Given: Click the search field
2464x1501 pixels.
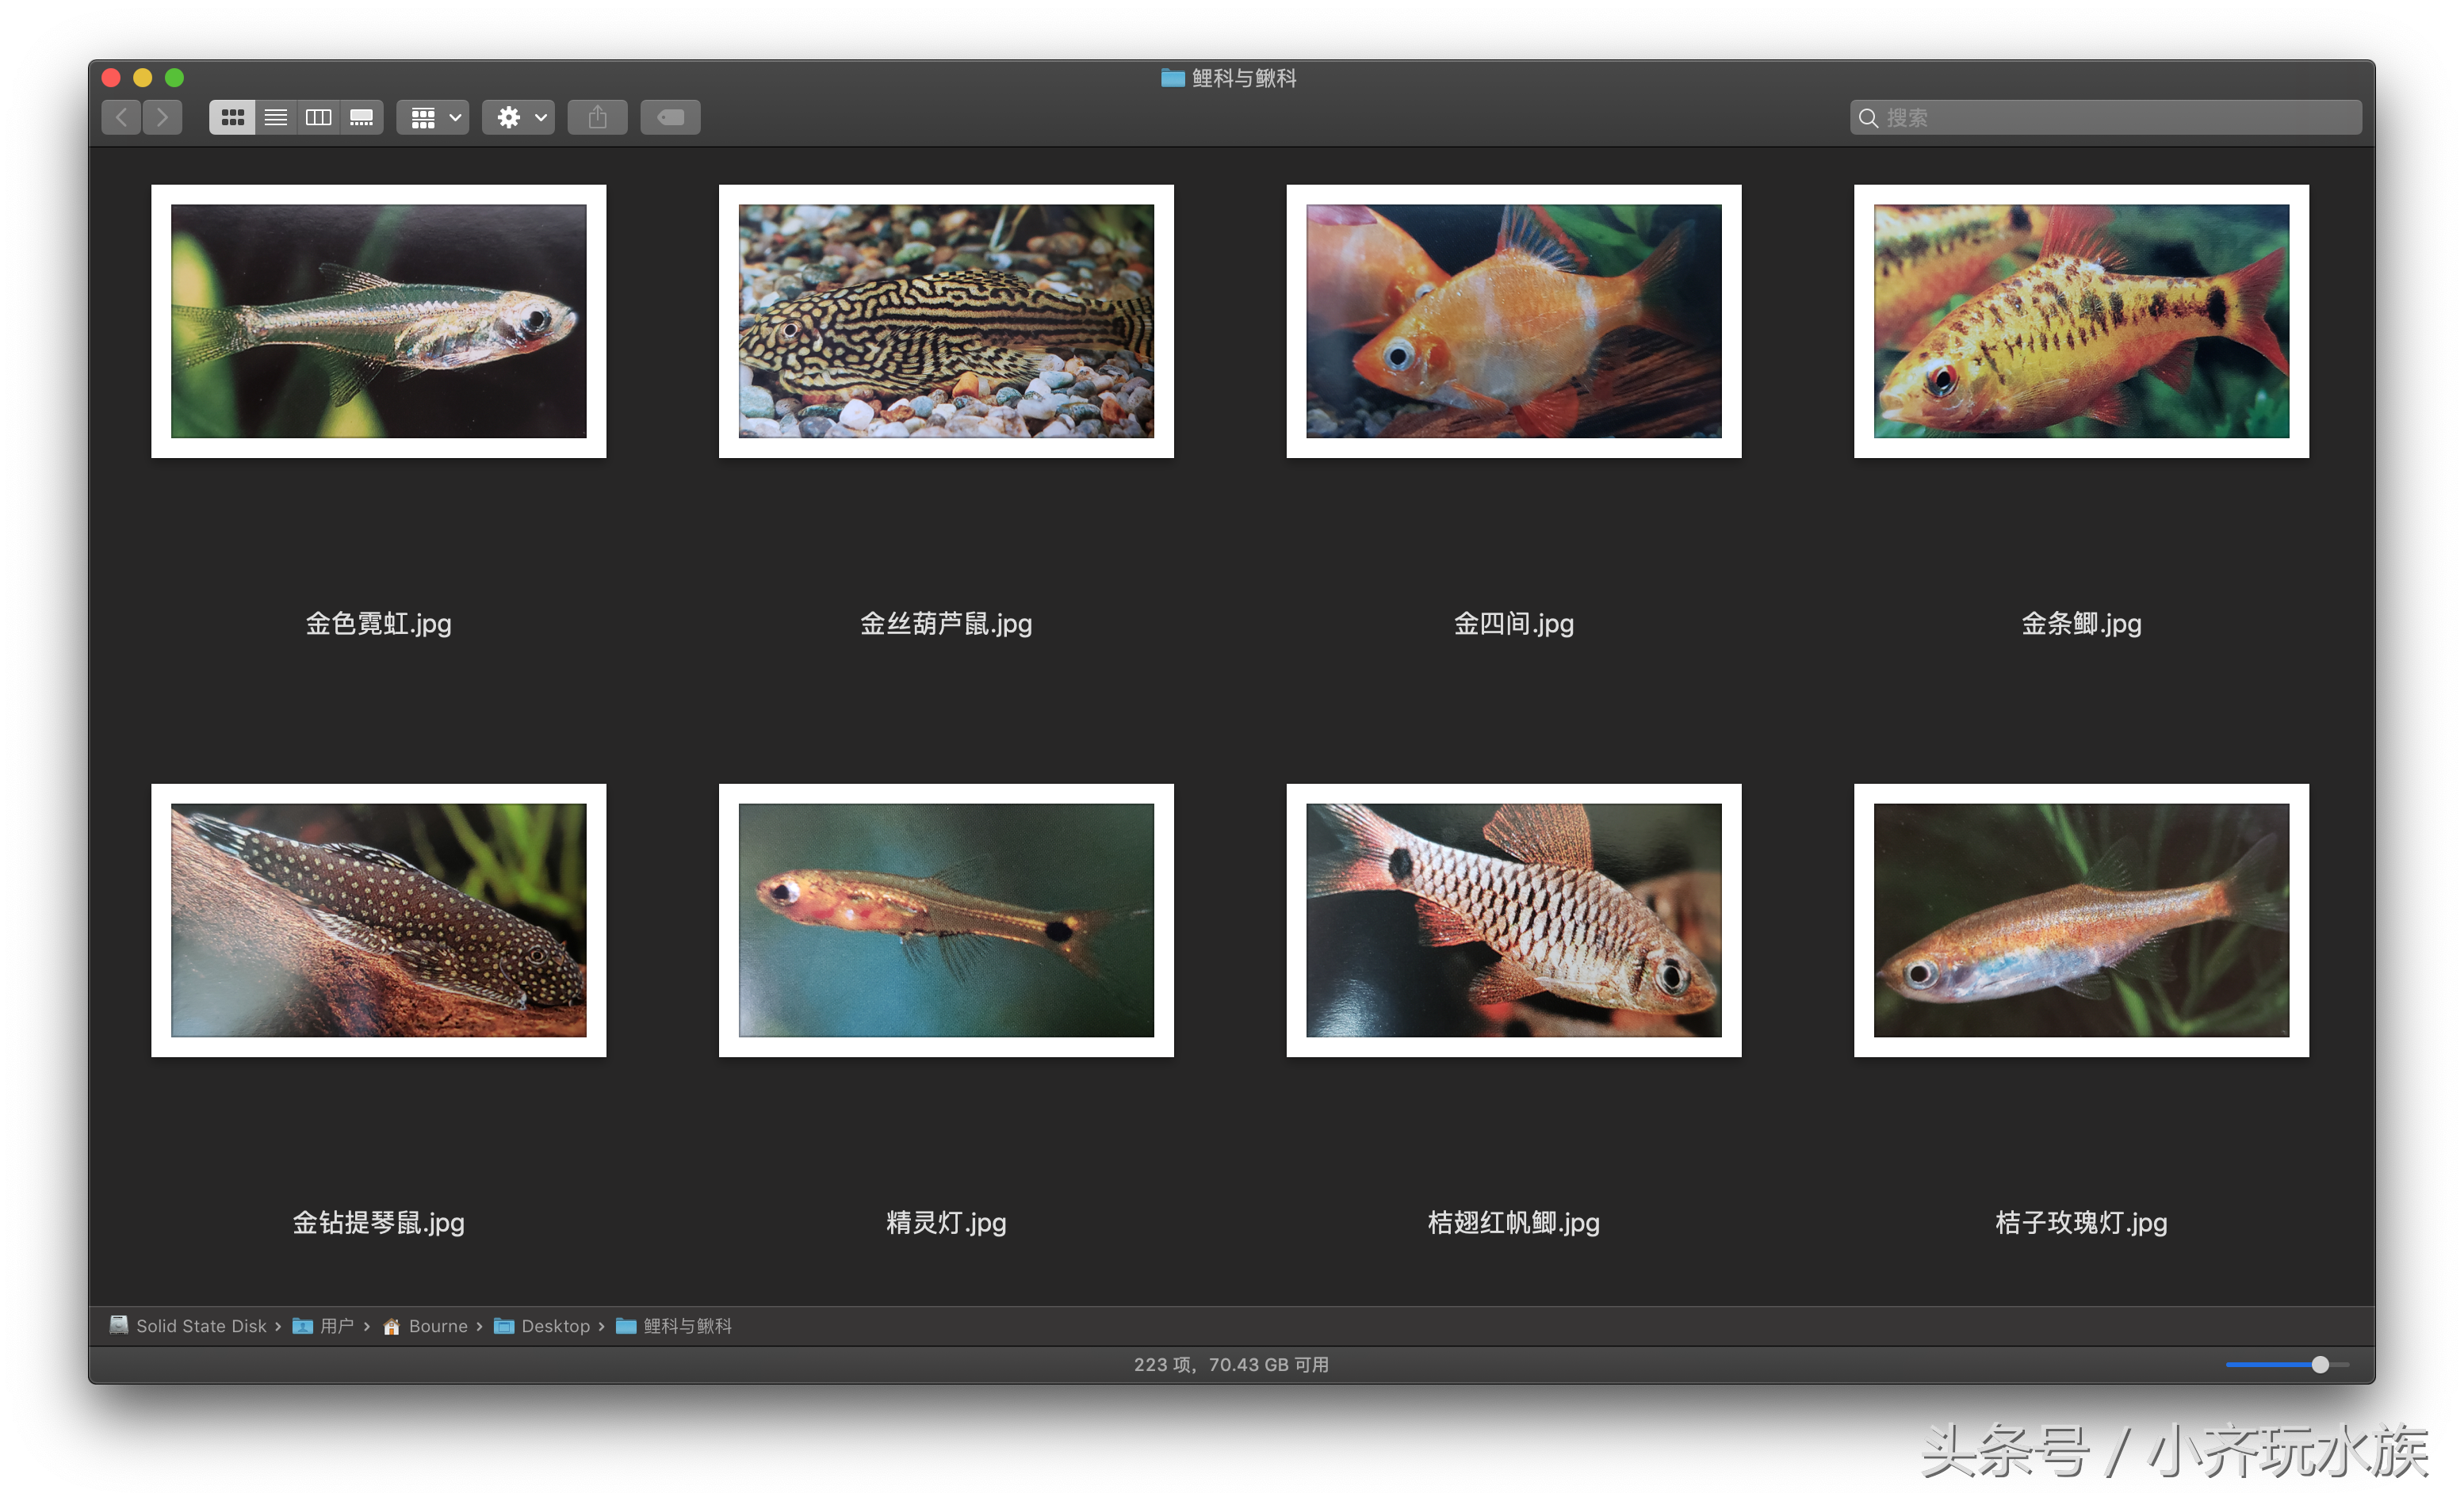Looking at the screenshot, I should 2106,118.
